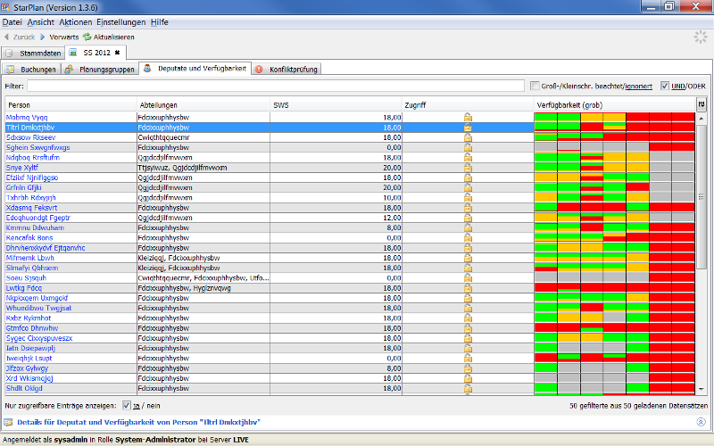Click the SWS value 12,00 for Edoqhuondgt Fgeptr
Image resolution: width=714 pixels, height=446 pixels.
tap(392, 218)
